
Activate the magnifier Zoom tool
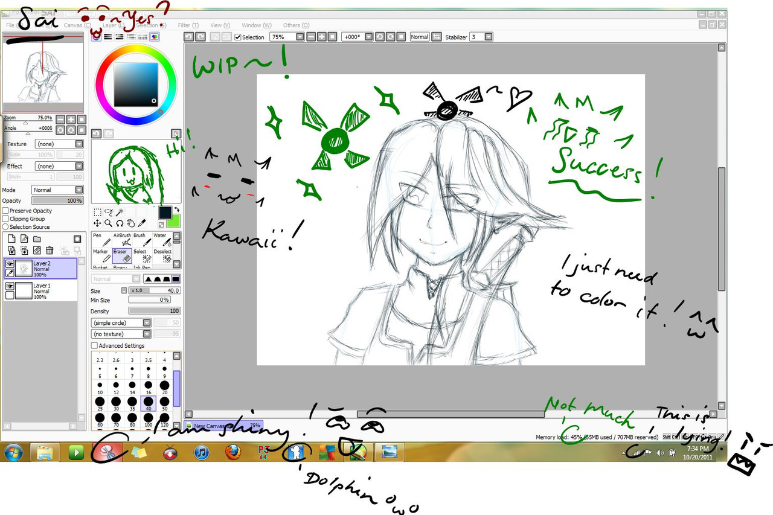point(109,223)
